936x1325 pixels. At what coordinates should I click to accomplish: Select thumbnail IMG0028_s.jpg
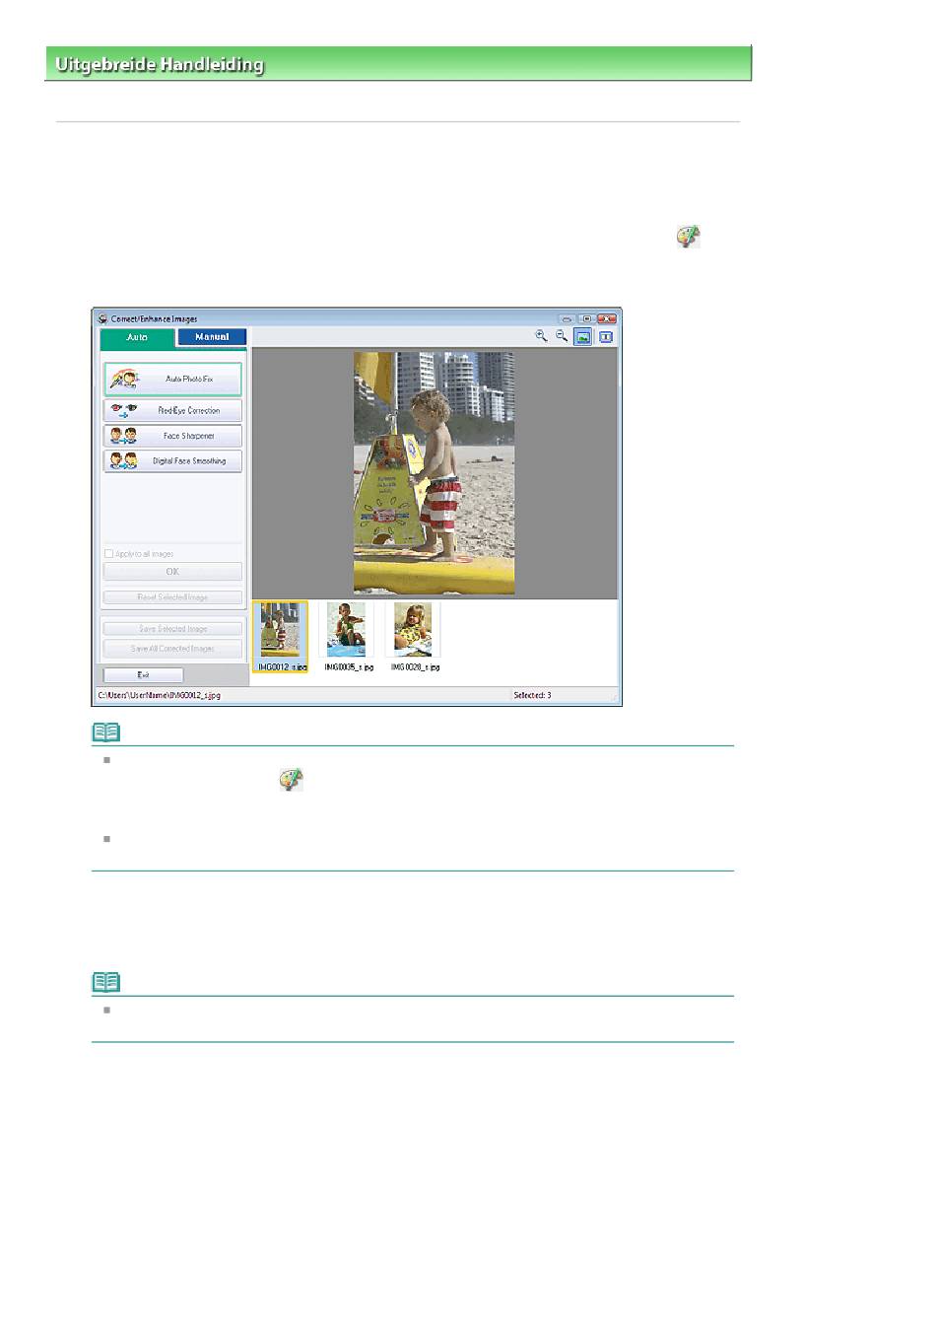[414, 637]
